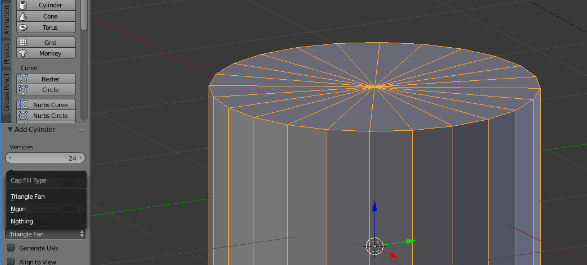587x265 pixels.
Task: Choose Ngon from Cap Fill Type menu
Action: [47, 209]
